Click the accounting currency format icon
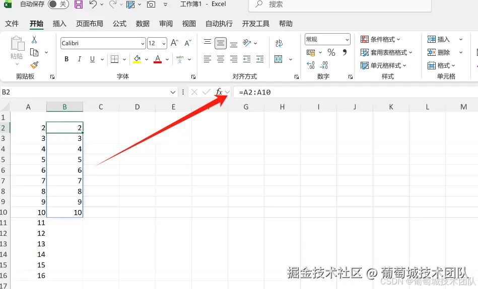The width and height of the screenshot is (478, 289). coord(311,53)
